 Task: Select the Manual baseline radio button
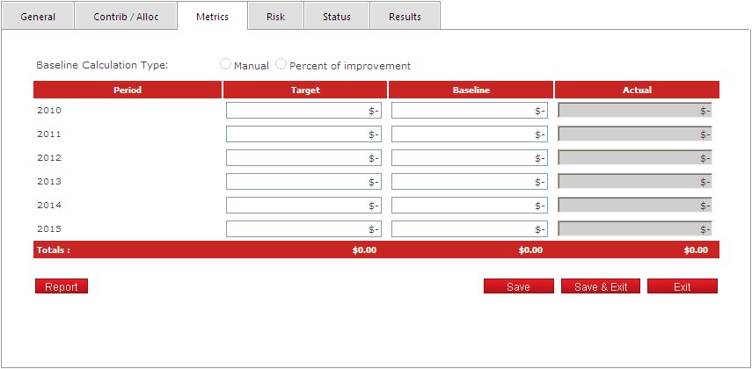(x=226, y=64)
